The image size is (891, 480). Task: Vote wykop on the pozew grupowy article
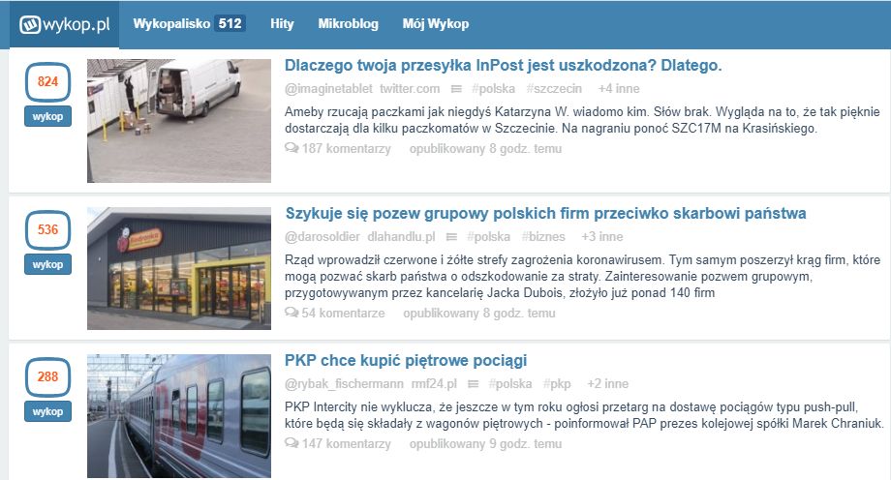click(47, 264)
